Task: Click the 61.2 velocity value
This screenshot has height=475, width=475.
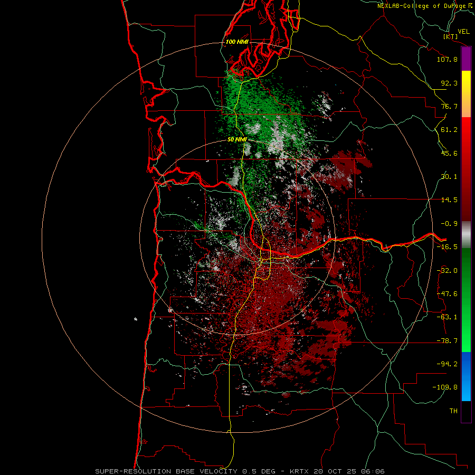Action: click(449, 130)
